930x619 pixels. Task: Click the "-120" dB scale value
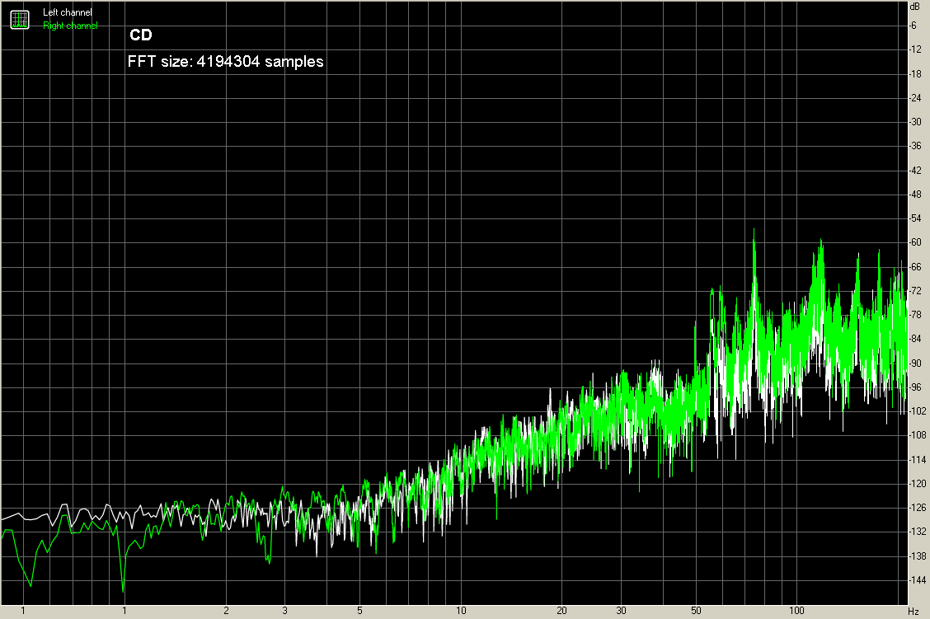918,484
